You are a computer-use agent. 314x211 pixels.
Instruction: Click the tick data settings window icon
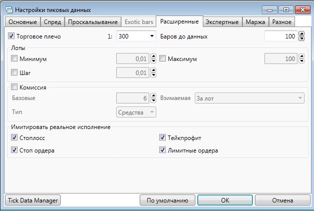click(9, 10)
